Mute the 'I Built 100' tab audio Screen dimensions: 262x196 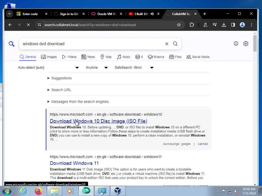(x=152, y=14)
